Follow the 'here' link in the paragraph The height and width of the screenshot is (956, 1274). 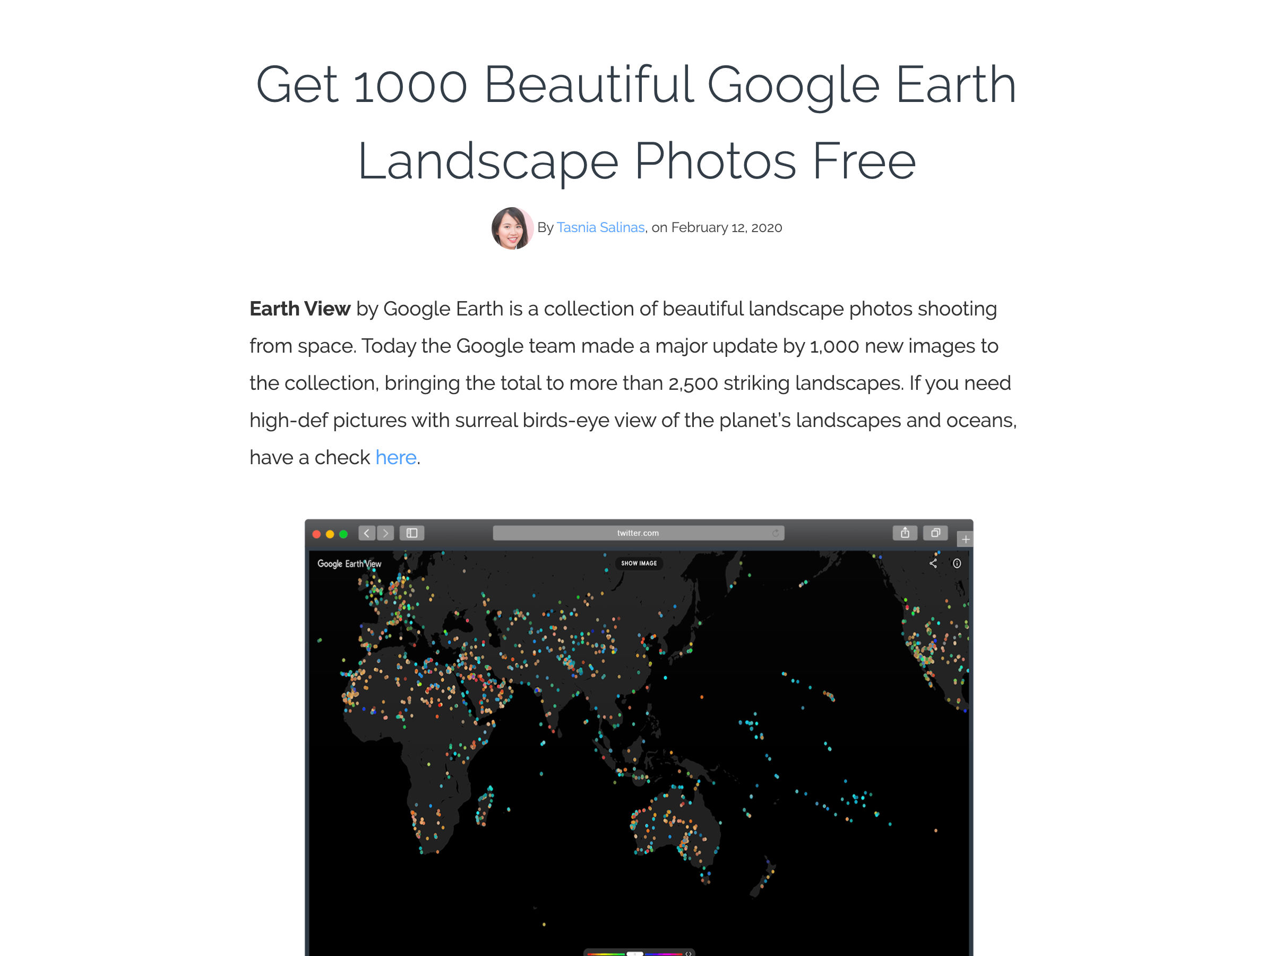[x=395, y=457]
